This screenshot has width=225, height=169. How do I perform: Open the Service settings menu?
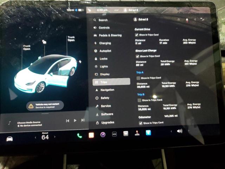point(103,106)
